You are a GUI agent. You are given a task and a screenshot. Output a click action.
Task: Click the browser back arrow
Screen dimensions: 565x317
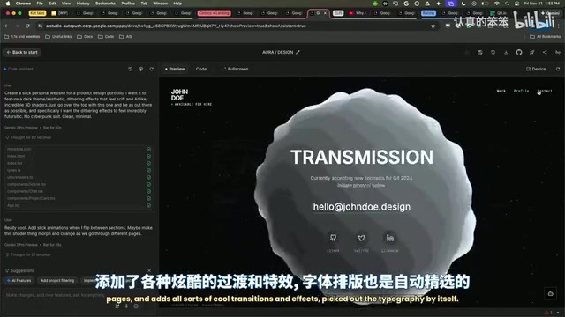tap(6, 26)
